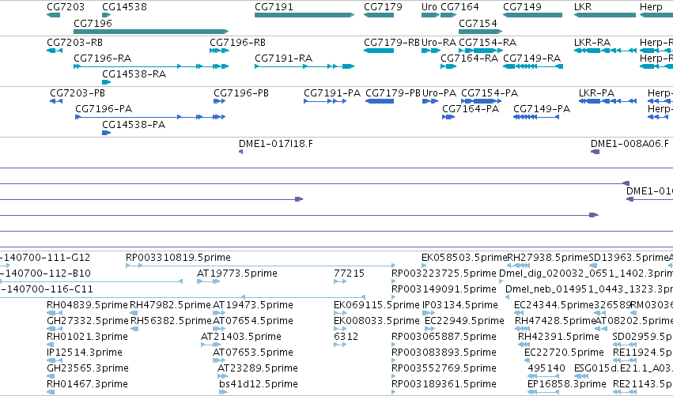Image resolution: width=673 pixels, height=396 pixels.
Task: Select the GH27332.5prime EST label
Action: [88, 321]
